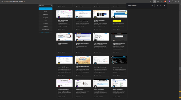181x100 pixels.
Task: Open the Homey Community Forum title
Action: (x=63, y=44)
